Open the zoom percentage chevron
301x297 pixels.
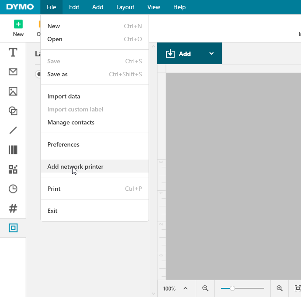point(185,288)
